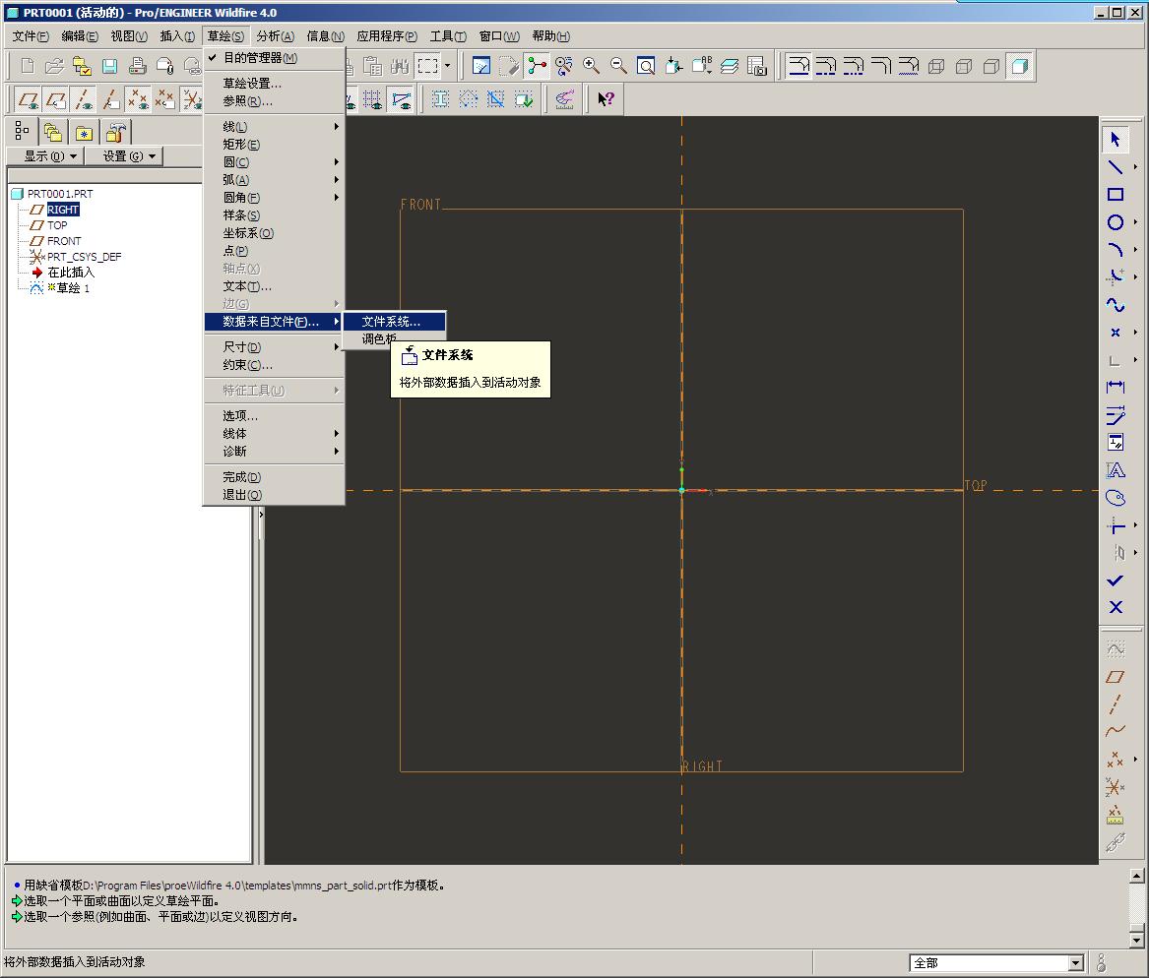Click the What's This help cursor icon
This screenshot has width=1149, height=978.
606,98
